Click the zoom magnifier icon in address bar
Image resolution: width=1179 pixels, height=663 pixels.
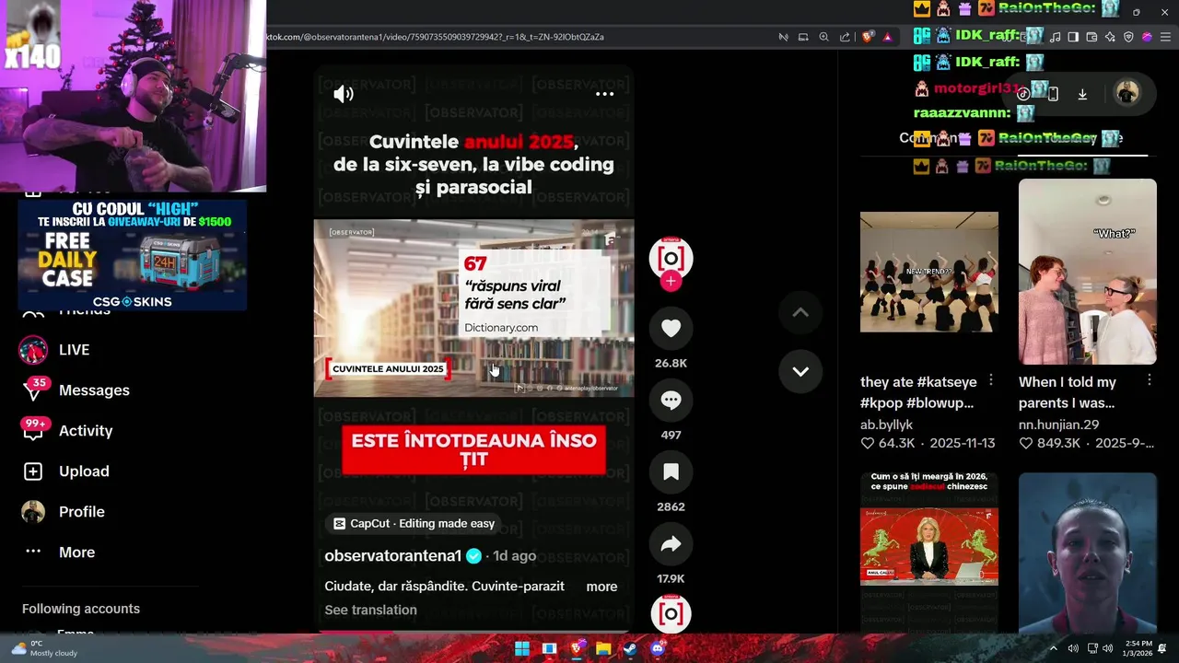pos(823,37)
